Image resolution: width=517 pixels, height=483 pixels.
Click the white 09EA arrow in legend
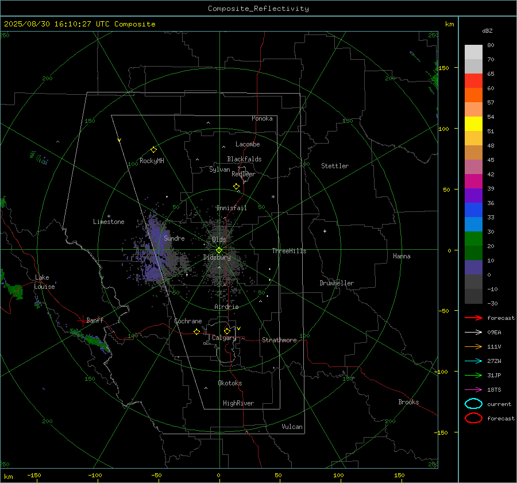(473, 332)
